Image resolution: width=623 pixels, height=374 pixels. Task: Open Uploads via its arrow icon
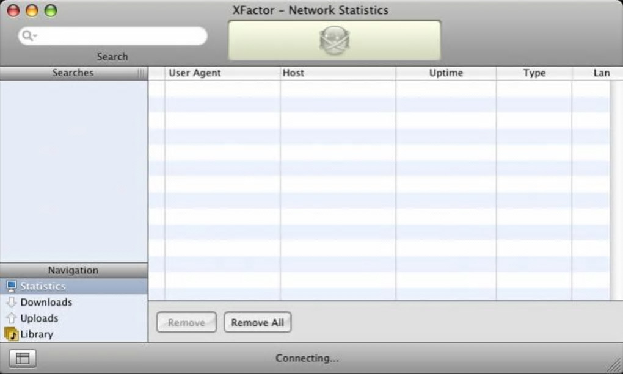[x=12, y=318]
